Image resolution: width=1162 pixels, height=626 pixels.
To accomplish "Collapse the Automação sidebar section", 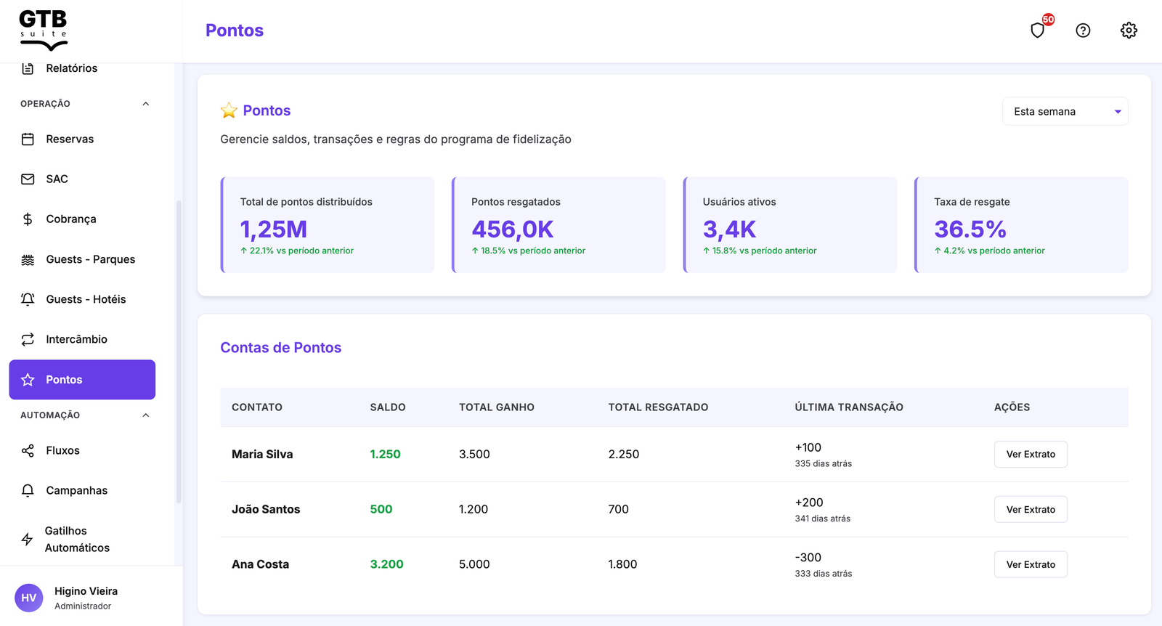I will click(x=145, y=415).
